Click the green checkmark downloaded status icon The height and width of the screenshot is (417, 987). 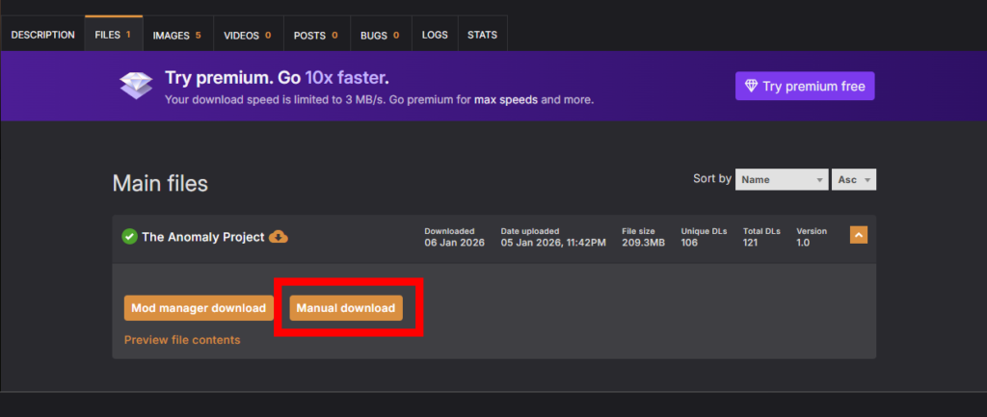point(129,237)
